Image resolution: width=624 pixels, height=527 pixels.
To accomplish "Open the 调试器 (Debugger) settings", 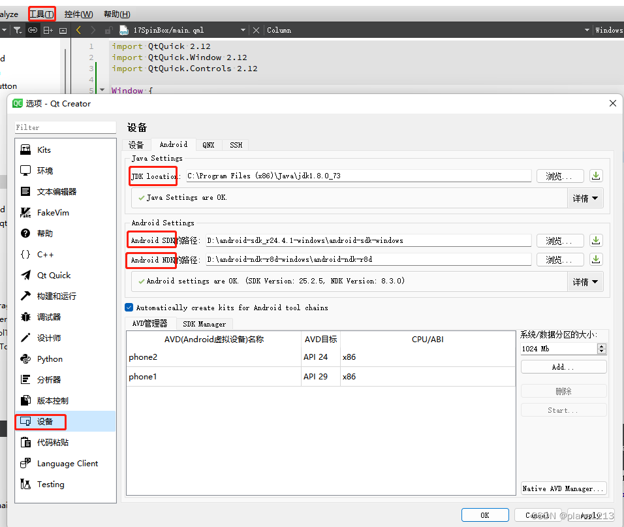I will coord(46,317).
